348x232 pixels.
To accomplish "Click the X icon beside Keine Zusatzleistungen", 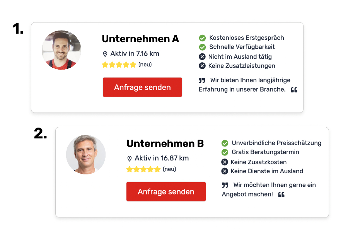I will click(202, 66).
